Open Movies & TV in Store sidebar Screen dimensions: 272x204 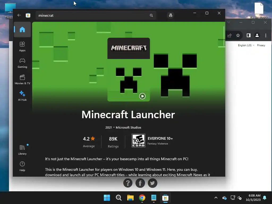(22, 79)
